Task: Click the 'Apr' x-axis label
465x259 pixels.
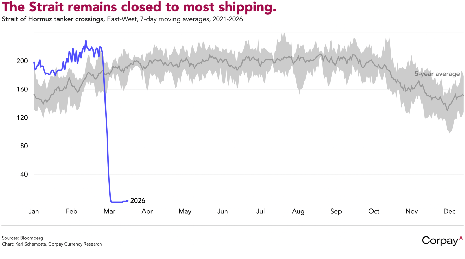Action: point(147,211)
